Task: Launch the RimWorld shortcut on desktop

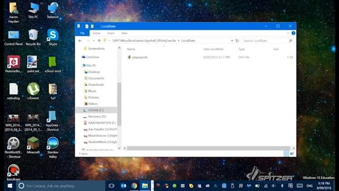Action: [x=13, y=148]
